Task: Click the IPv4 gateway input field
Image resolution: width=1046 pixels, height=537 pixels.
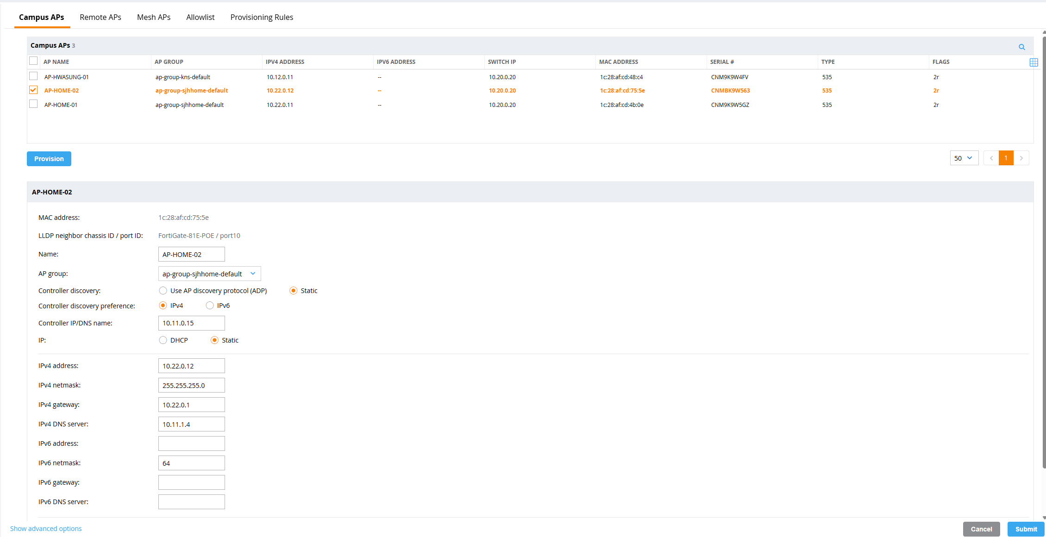Action: coord(191,405)
